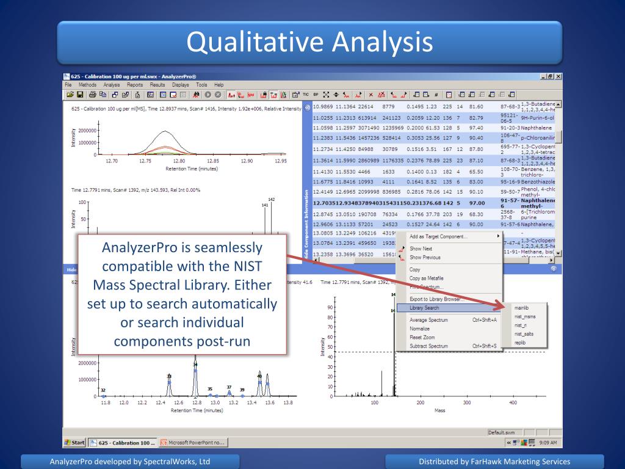This screenshot has width=625, height=469.
Task: Click the round stop toolbar button
Action: (218, 95)
